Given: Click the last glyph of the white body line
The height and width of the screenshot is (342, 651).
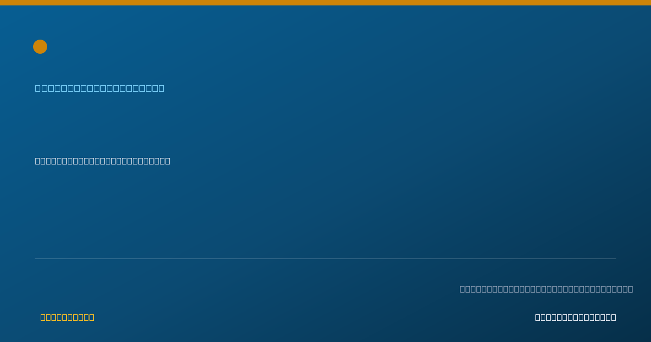Looking at the screenshot, I should [168, 161].
